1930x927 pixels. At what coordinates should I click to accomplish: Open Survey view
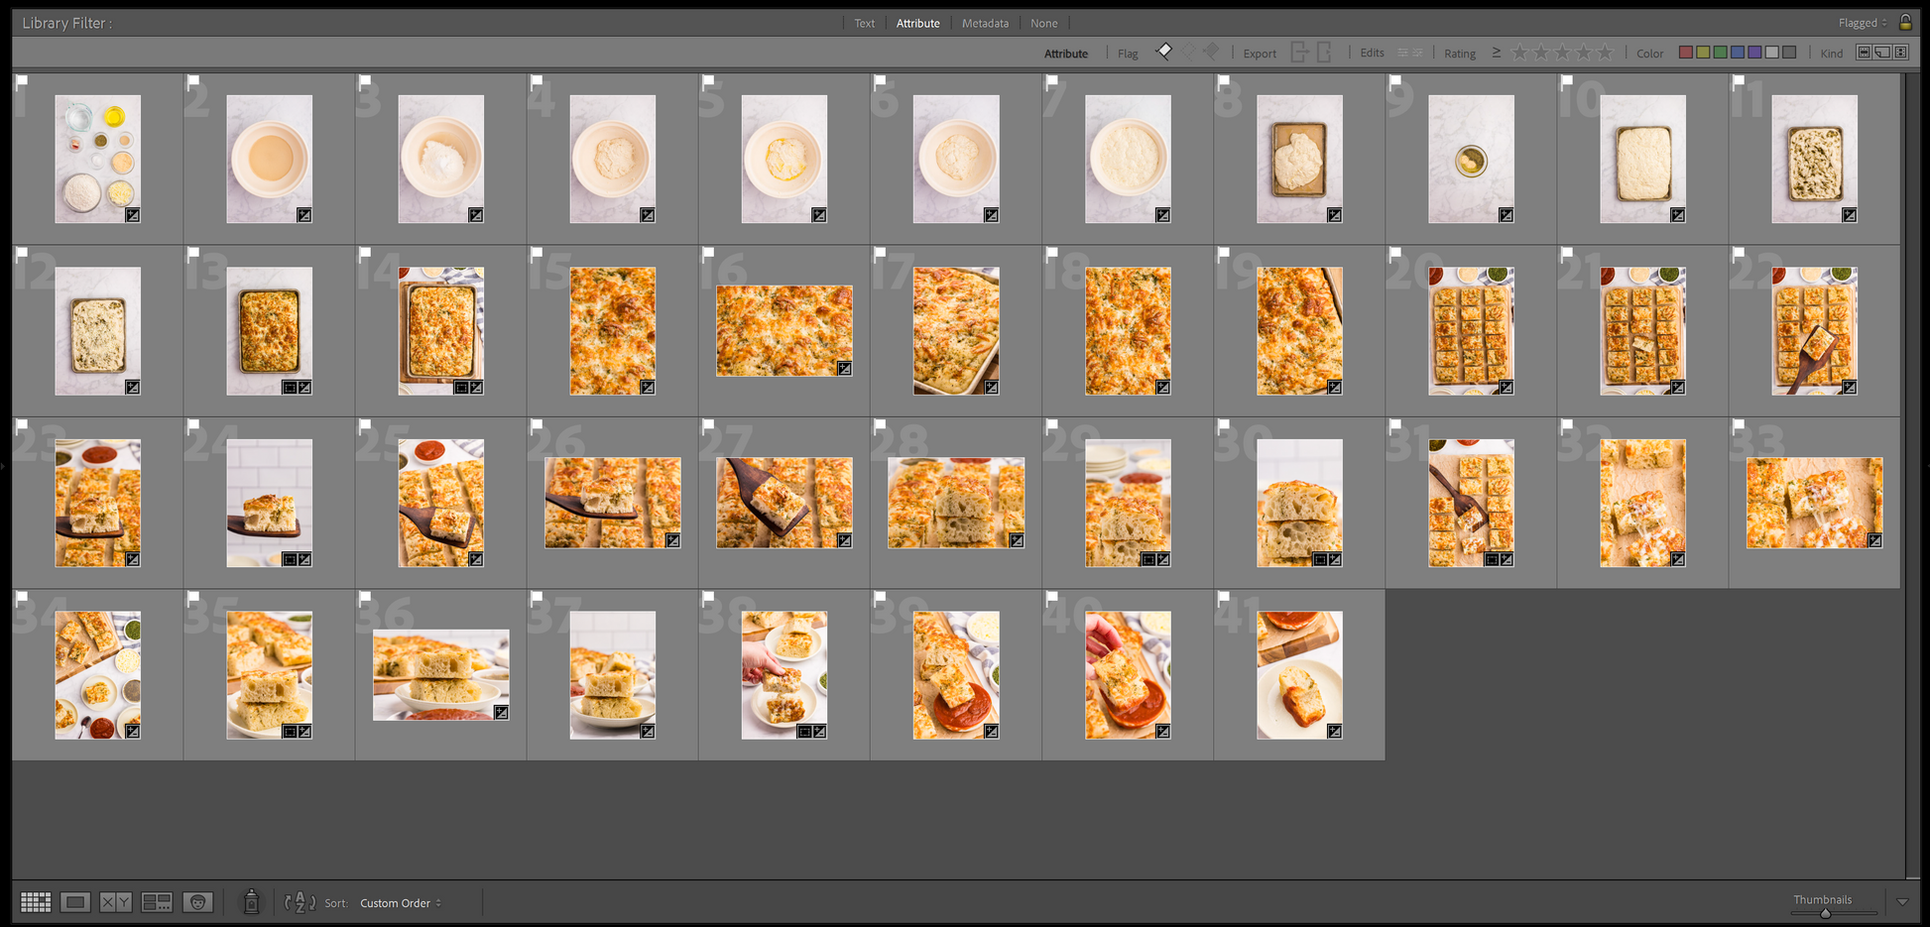click(x=157, y=902)
